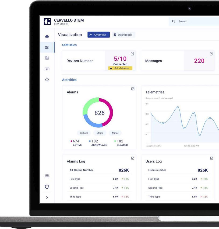Open Users Log external link icon

211,158
